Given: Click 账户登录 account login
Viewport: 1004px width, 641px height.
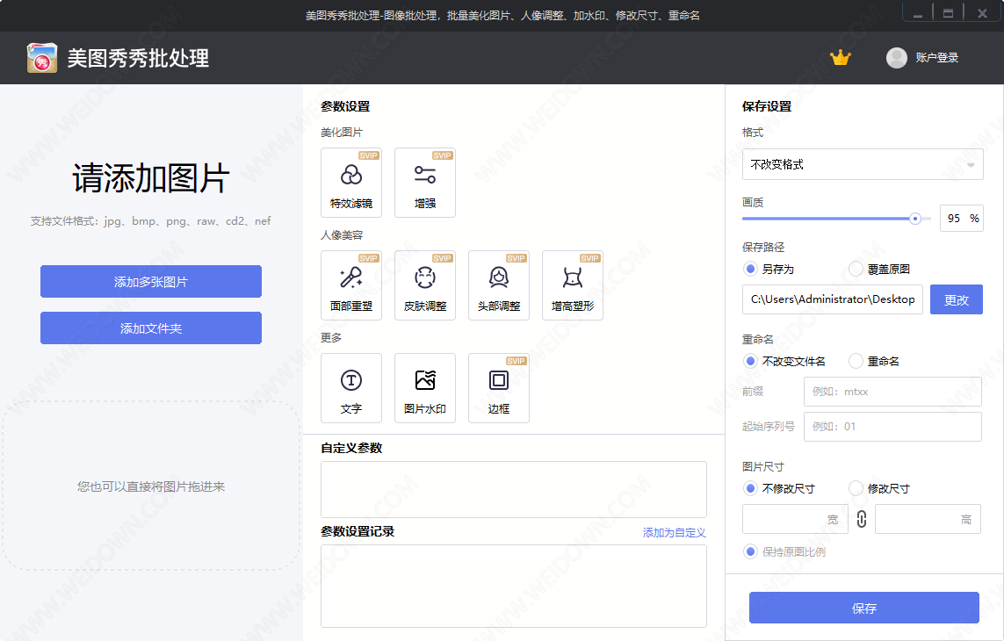Looking at the screenshot, I should pos(936,58).
